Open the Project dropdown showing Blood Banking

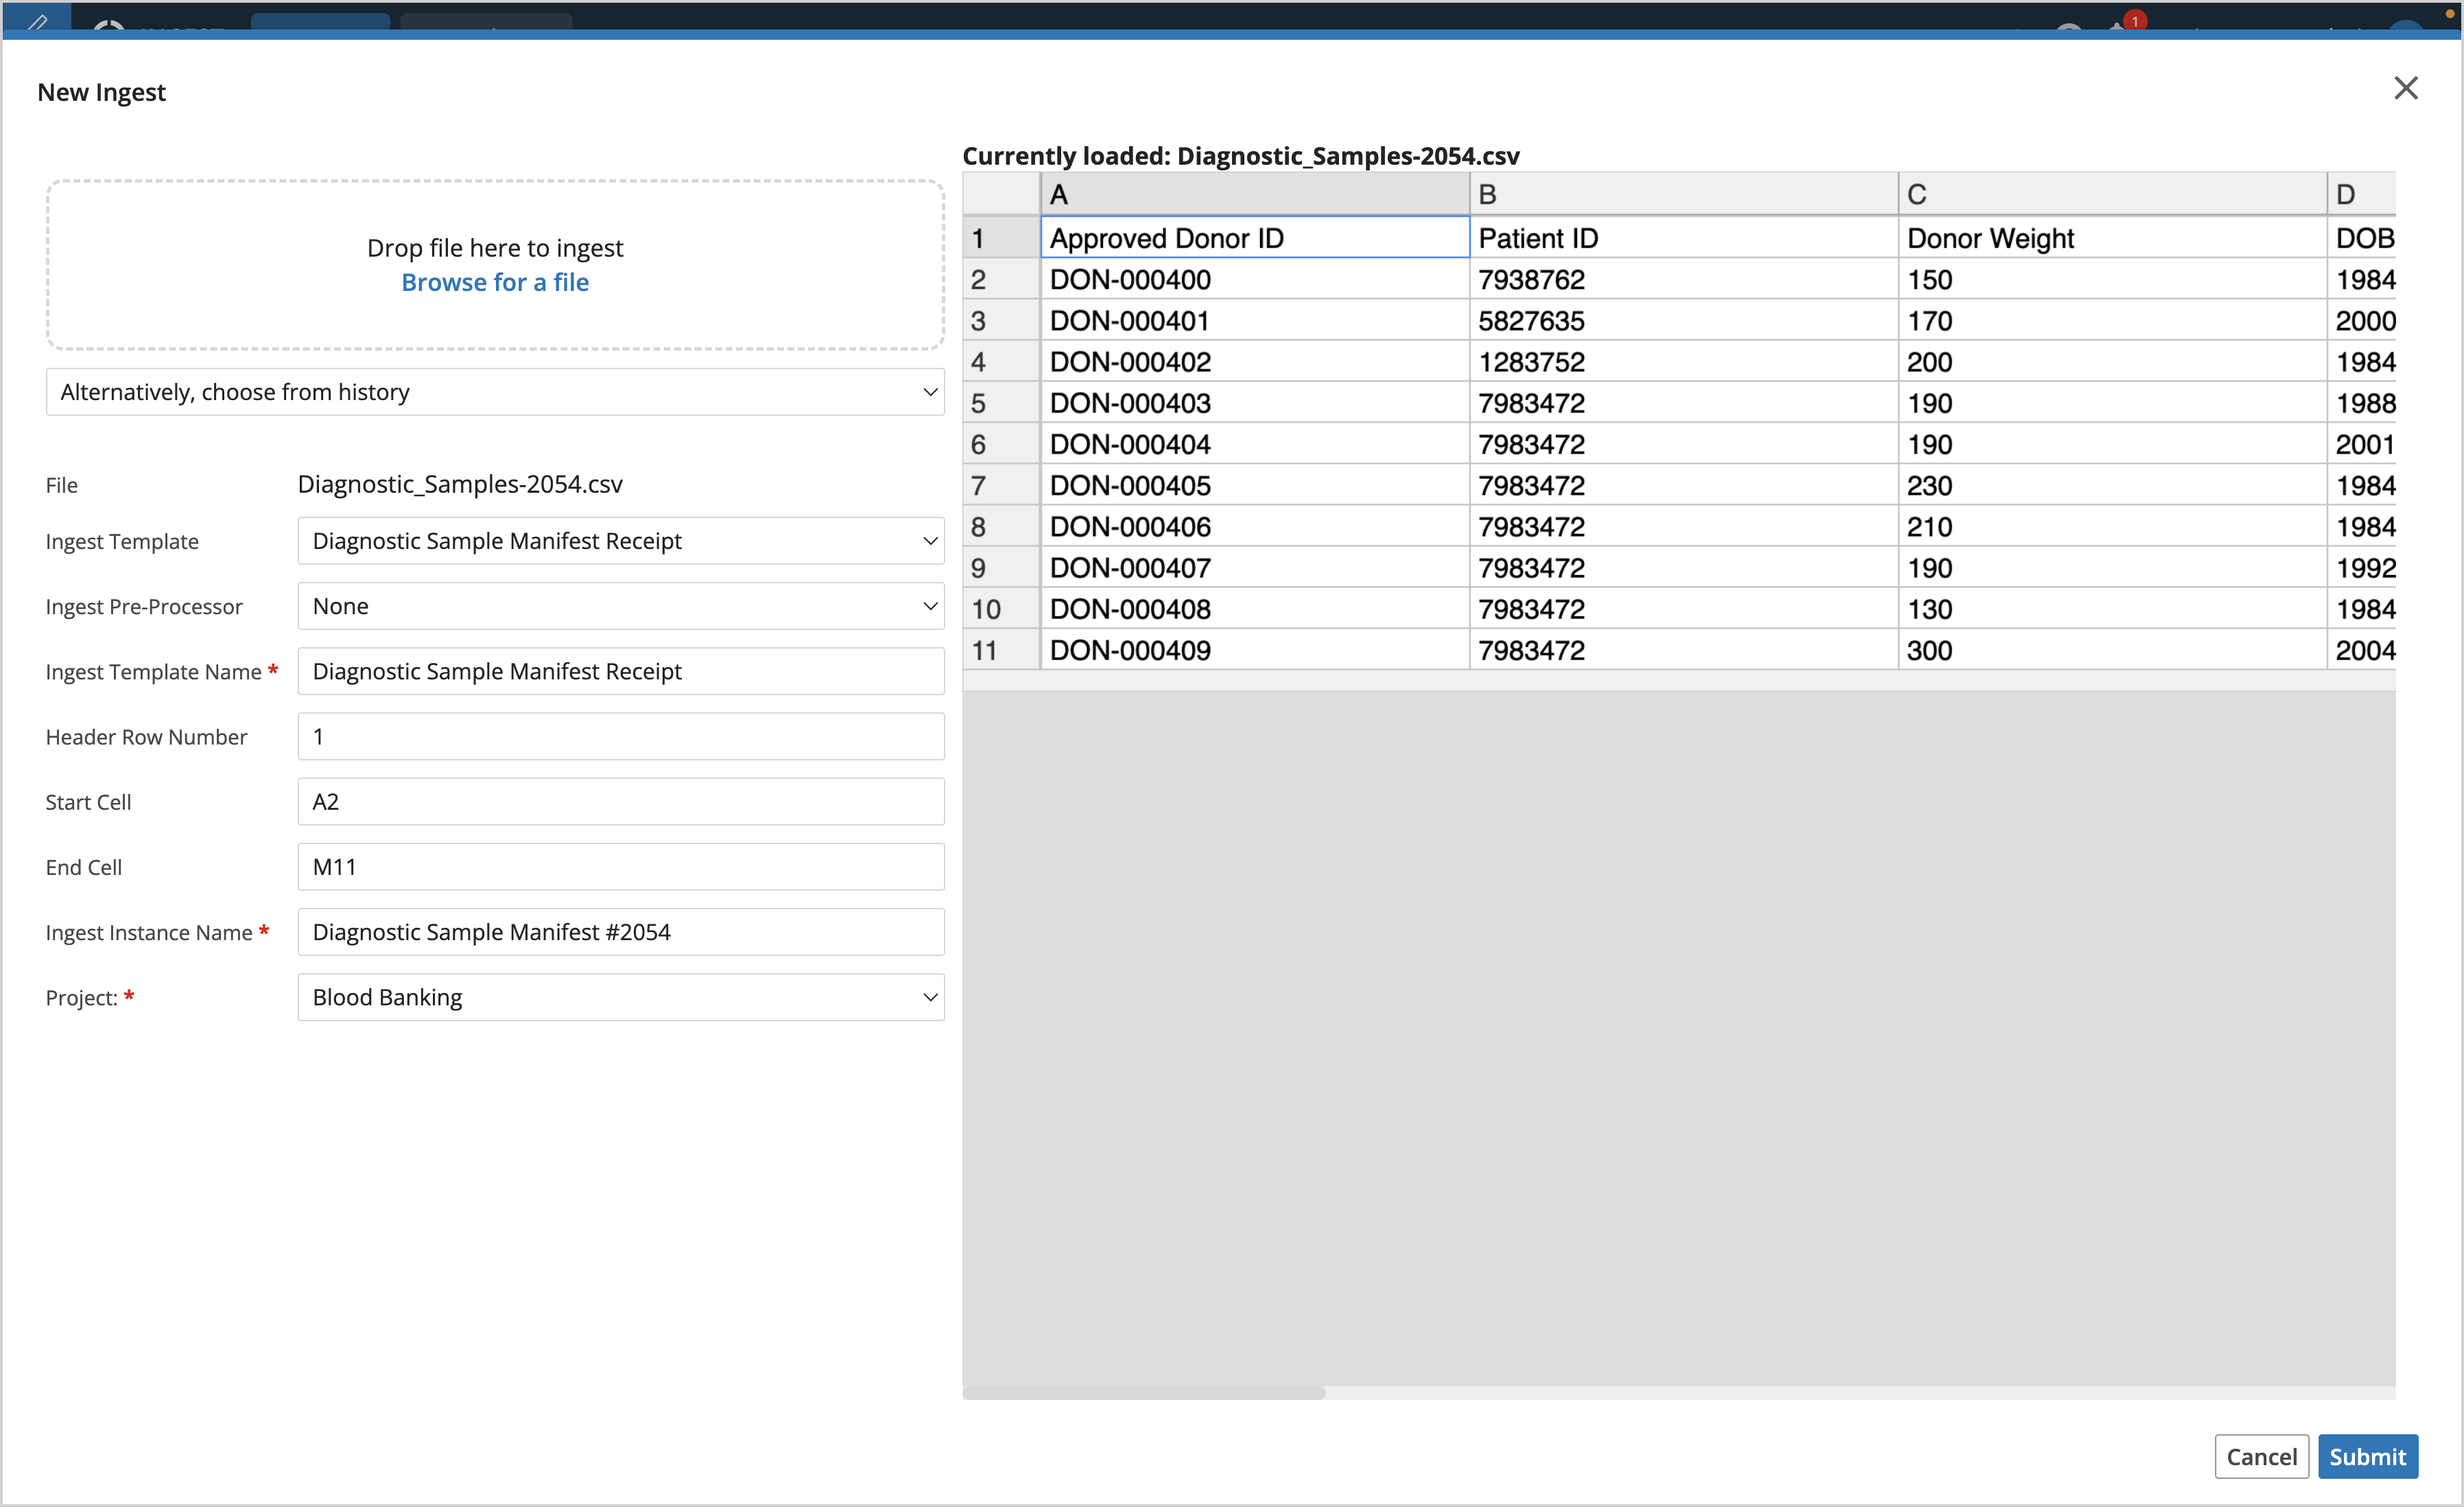pos(621,998)
